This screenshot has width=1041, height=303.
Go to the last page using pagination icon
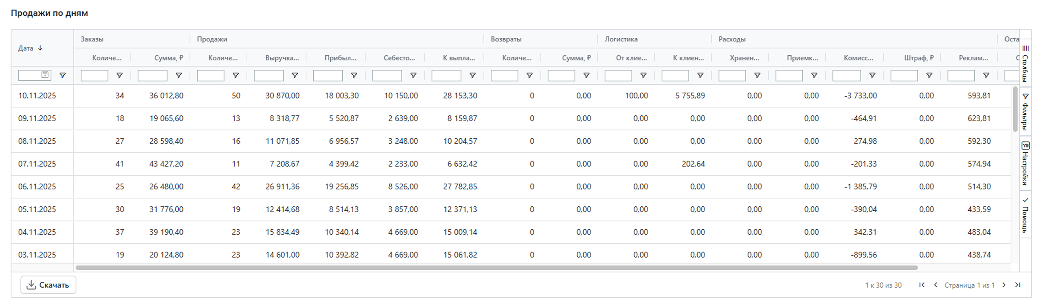click(1018, 285)
